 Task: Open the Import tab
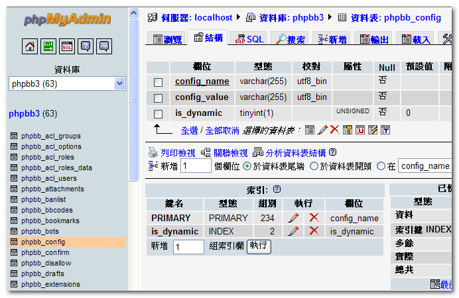coord(415,39)
